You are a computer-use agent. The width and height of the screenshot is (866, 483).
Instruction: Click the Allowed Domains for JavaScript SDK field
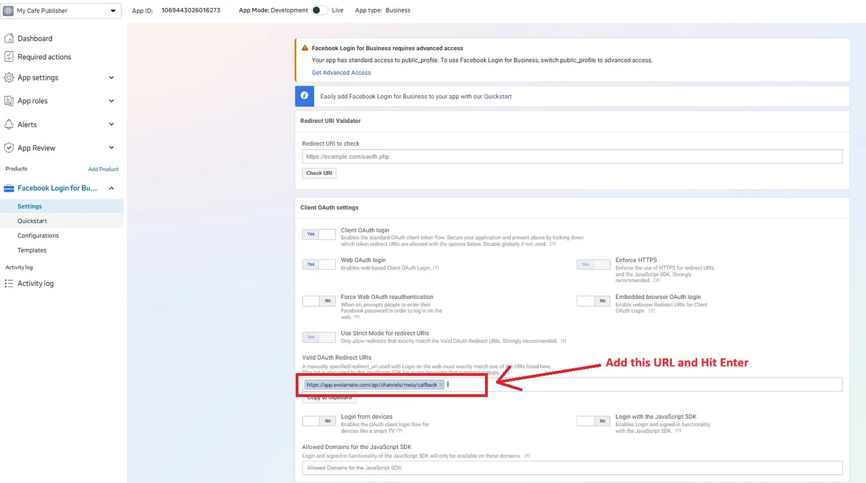pos(572,468)
